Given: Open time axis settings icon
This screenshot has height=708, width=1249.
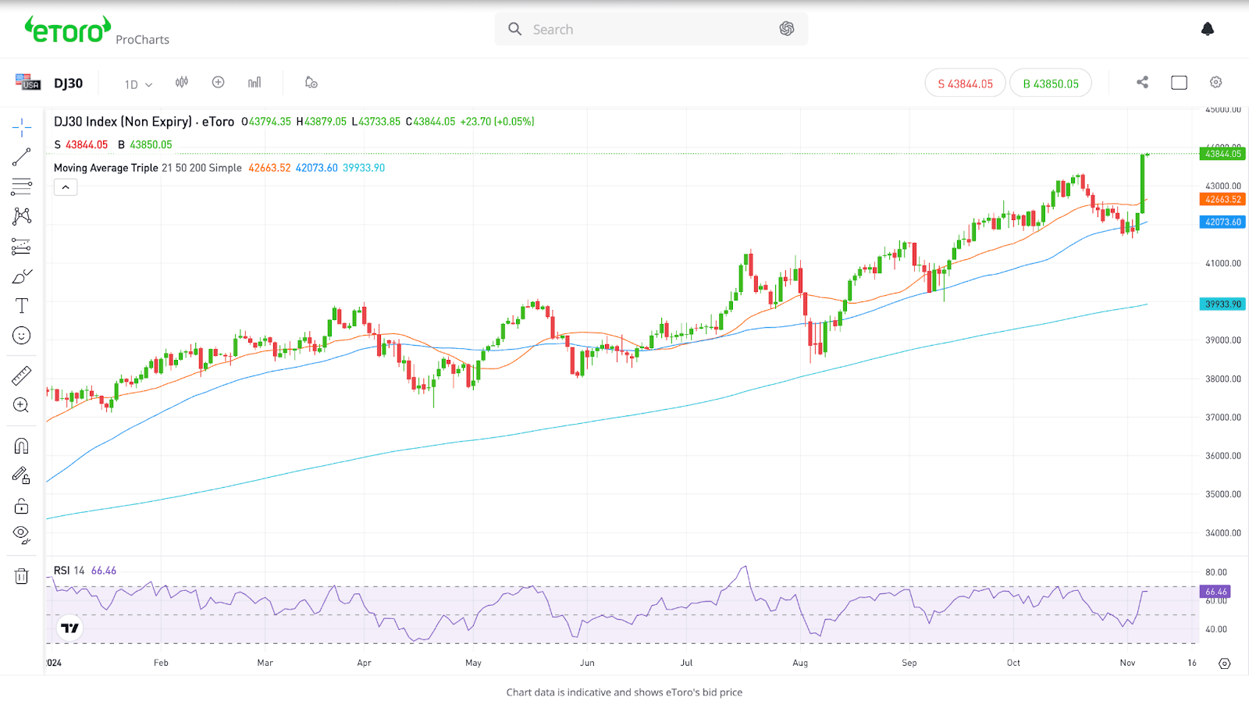Looking at the screenshot, I should [x=1224, y=664].
